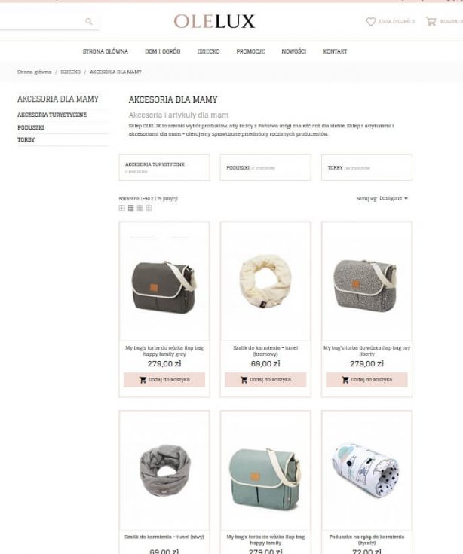Open TORBY subcategory tile

pos(366,167)
